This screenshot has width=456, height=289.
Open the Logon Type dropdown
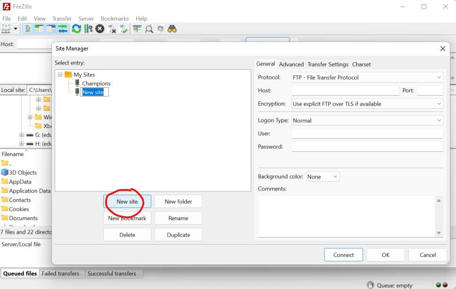point(367,120)
